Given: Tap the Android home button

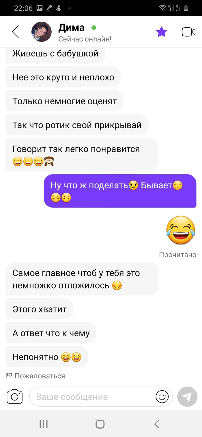Looking at the screenshot, I should coord(100,424).
